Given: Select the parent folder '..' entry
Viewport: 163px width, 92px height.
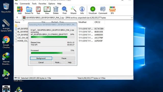Looking at the screenshot, I should pos(17,26).
